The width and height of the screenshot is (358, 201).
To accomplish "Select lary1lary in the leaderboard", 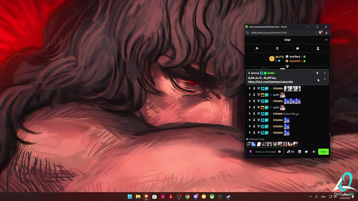I will (295, 57).
